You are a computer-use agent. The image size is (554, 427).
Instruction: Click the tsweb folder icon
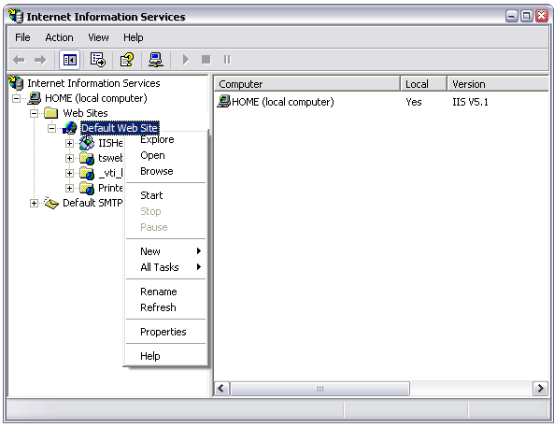(87, 158)
